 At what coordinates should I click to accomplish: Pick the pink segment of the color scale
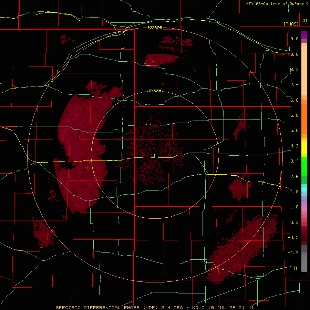coord(304,209)
